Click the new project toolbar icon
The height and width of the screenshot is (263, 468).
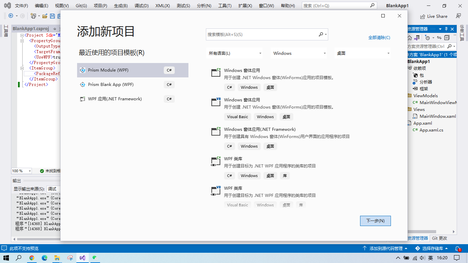[x=33, y=16]
